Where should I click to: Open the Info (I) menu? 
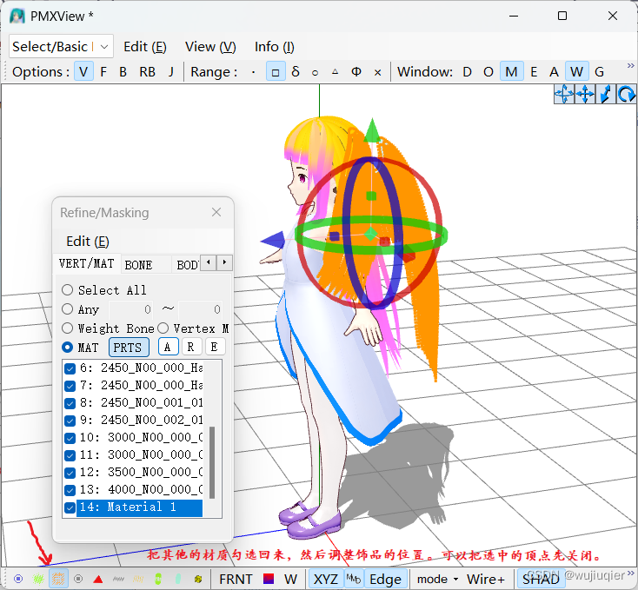(275, 46)
